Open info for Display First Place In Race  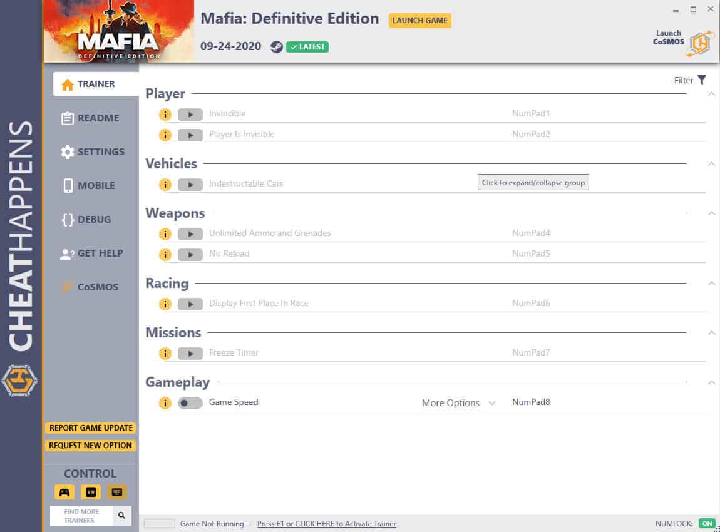point(165,304)
